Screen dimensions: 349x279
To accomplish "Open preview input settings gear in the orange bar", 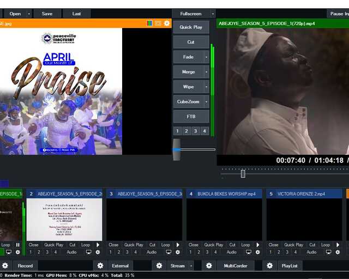I will coord(167,23).
